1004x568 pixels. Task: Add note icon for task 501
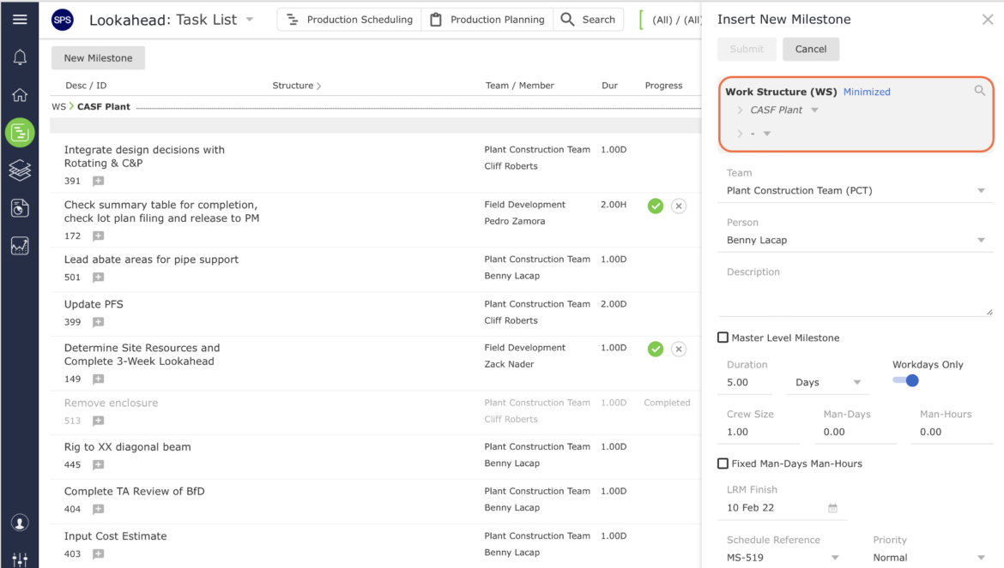point(98,278)
